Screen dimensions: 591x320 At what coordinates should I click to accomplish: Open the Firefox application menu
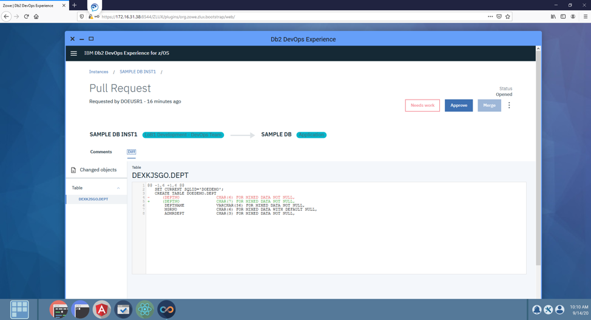click(x=586, y=16)
